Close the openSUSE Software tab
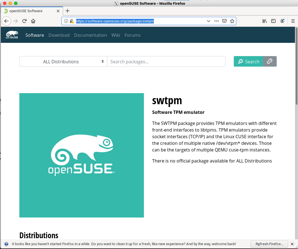Image resolution: width=298 pixels, height=249 pixels. click(58, 11)
